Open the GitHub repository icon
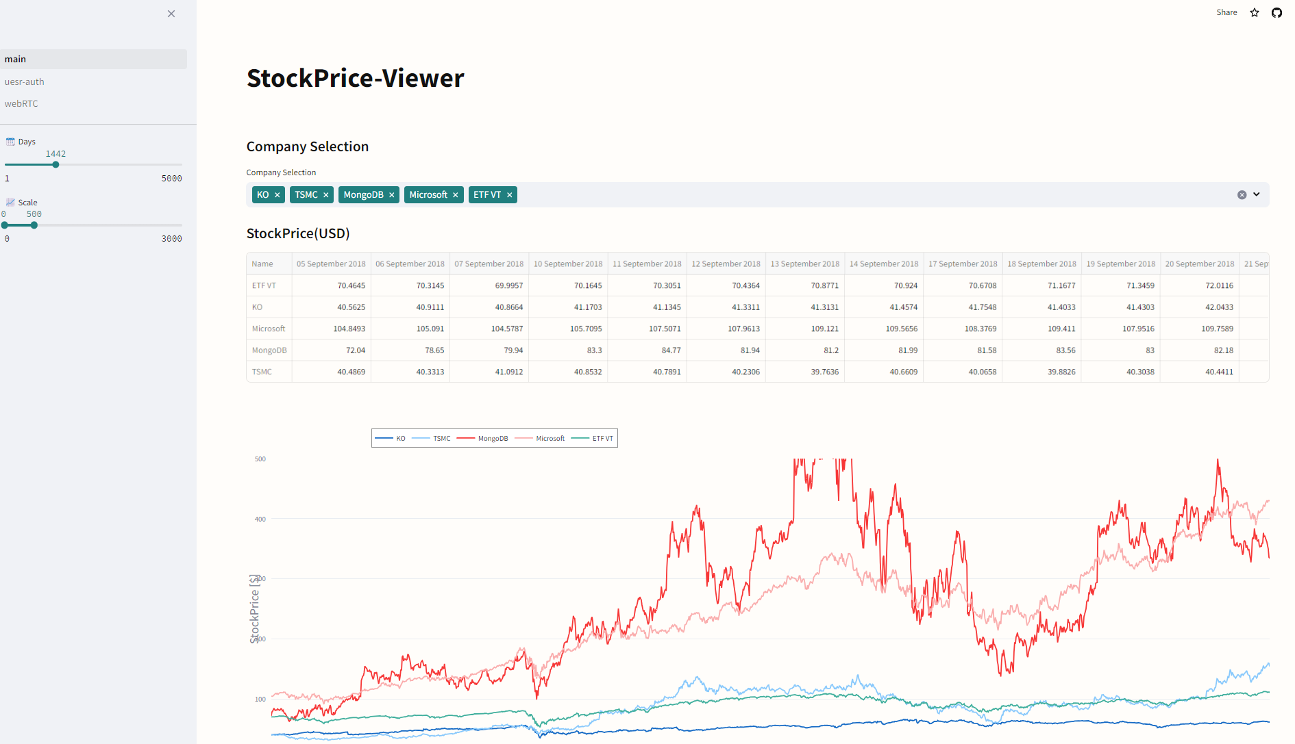Screen dimensions: 1295x744 1276,12
